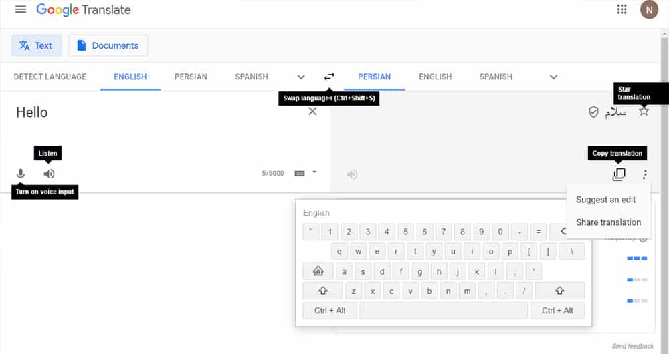Select English as source language
This screenshot has height=354, width=669.
(130, 77)
